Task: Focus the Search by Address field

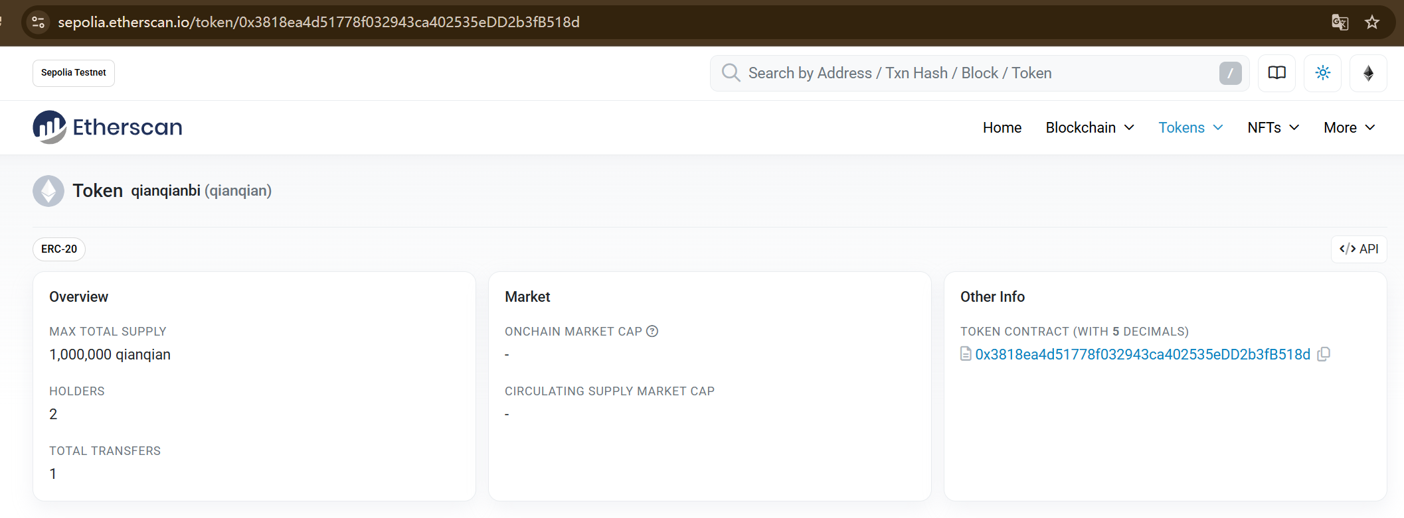Action: tap(980, 73)
